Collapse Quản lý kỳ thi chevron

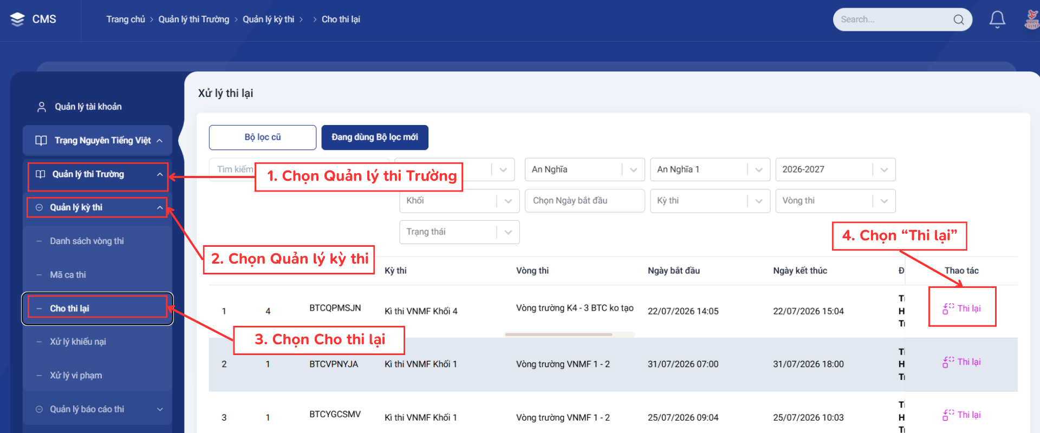(160, 207)
